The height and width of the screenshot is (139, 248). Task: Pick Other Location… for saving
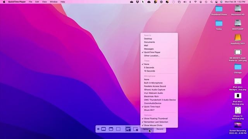(159, 56)
